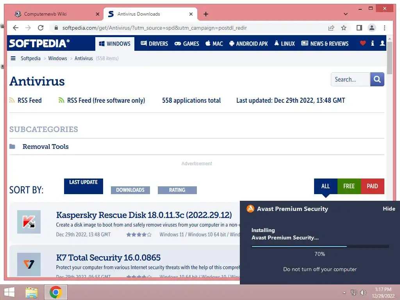The width and height of the screenshot is (400, 300).
Task: Sort by DOWNLOADS
Action: (130, 190)
